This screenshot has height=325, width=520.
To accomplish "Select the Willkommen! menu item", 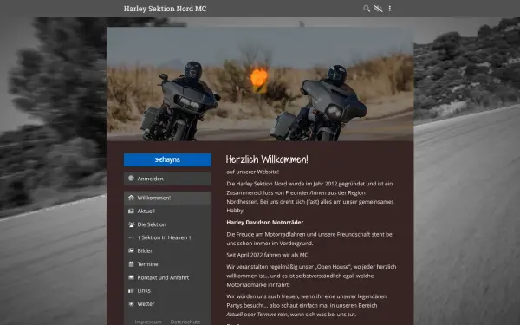I will pos(167,198).
